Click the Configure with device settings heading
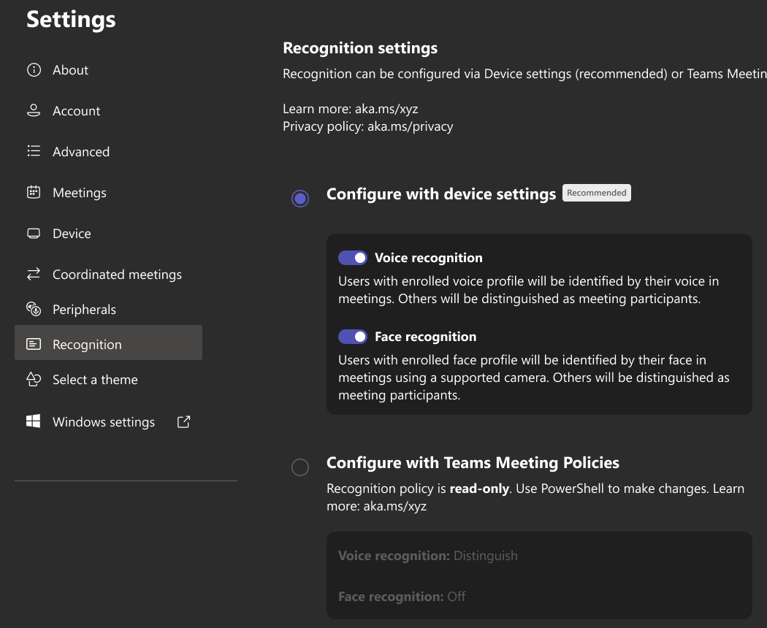The height and width of the screenshot is (628, 767). click(441, 194)
